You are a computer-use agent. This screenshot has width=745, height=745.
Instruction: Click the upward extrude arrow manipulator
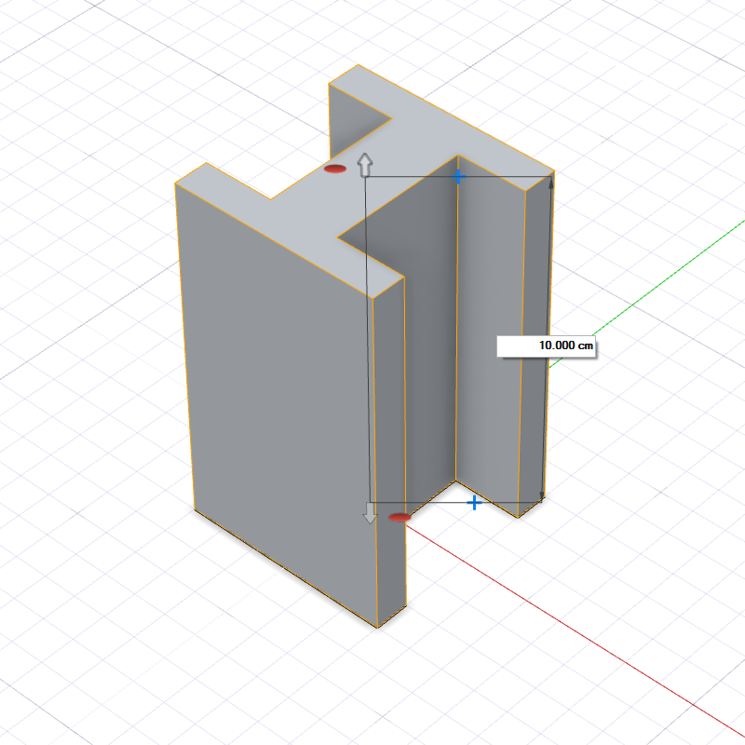[x=365, y=165]
